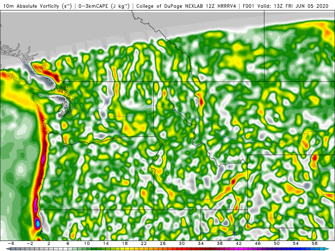
Task: Click the '42' colorbar tick label
Action: [239, 243]
